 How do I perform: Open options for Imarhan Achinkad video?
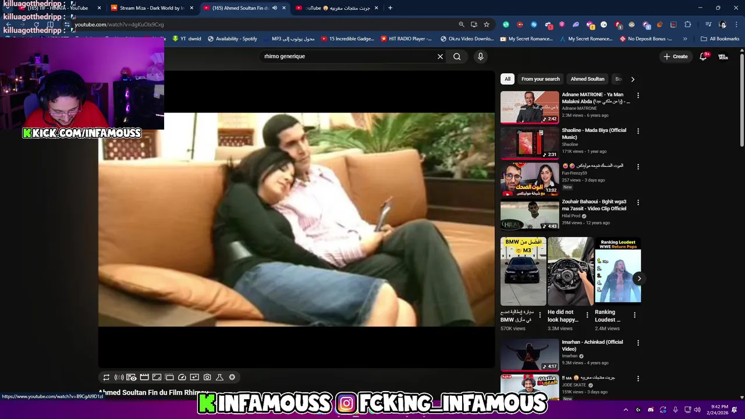(x=638, y=343)
